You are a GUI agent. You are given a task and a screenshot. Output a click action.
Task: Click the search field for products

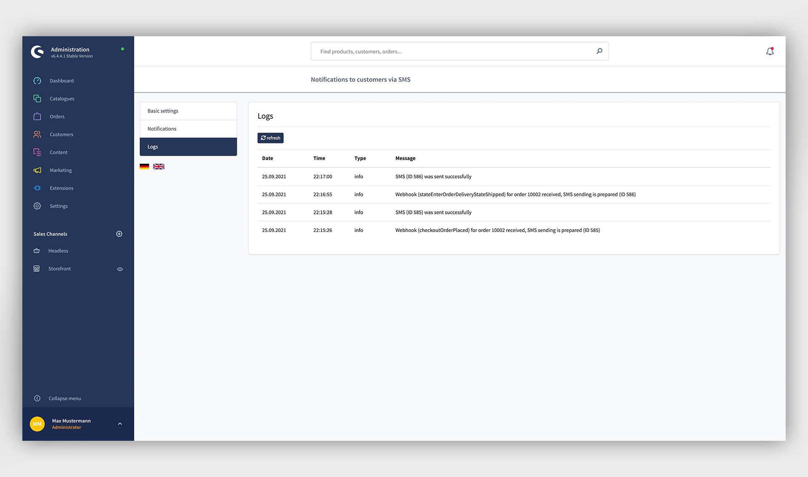pos(460,51)
